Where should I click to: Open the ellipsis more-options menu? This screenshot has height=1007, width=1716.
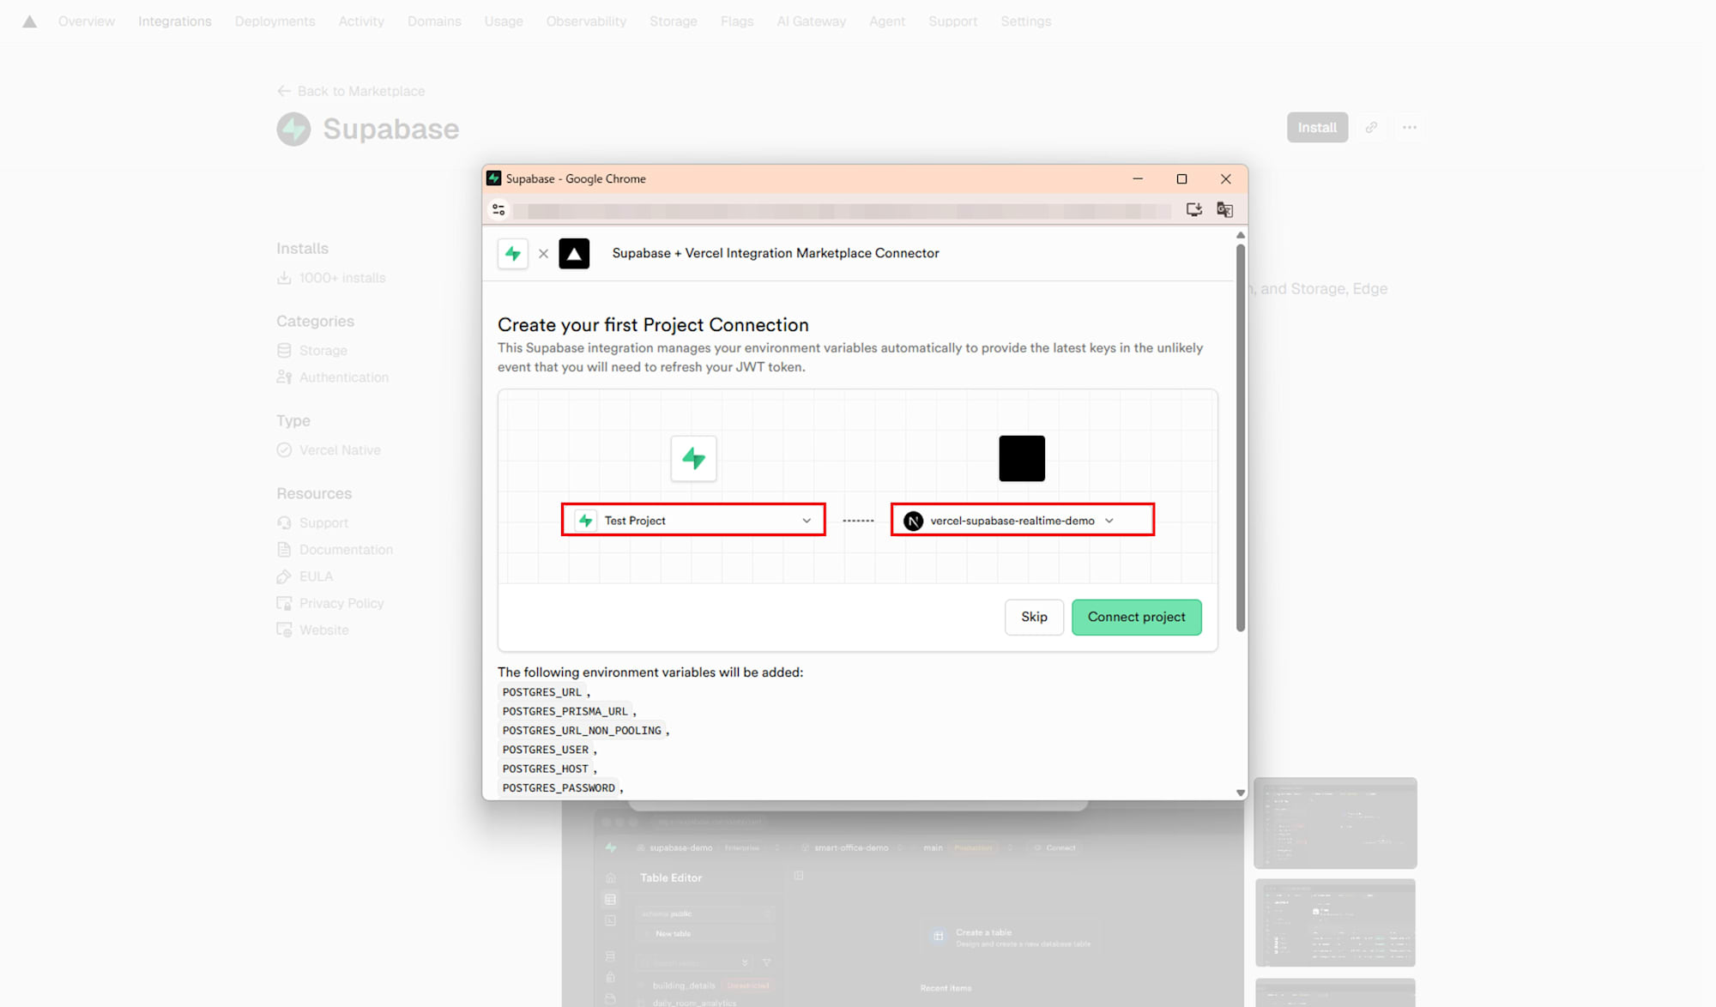tap(1409, 127)
